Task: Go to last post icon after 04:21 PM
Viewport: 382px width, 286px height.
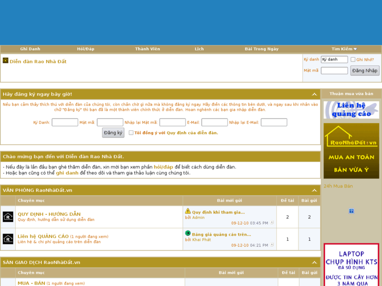Action: pyautogui.click(x=272, y=245)
